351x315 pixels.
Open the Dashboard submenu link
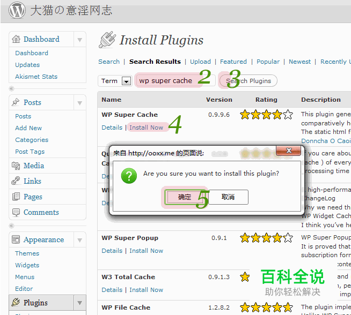[x=32, y=53]
